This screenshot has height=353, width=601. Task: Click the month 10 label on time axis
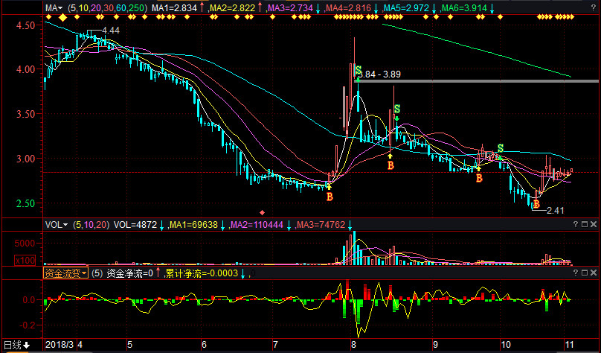point(506,345)
